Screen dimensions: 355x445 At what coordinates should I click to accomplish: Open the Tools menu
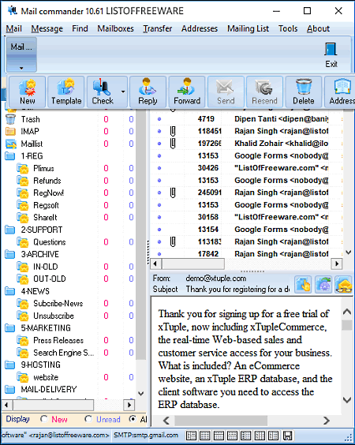288,28
